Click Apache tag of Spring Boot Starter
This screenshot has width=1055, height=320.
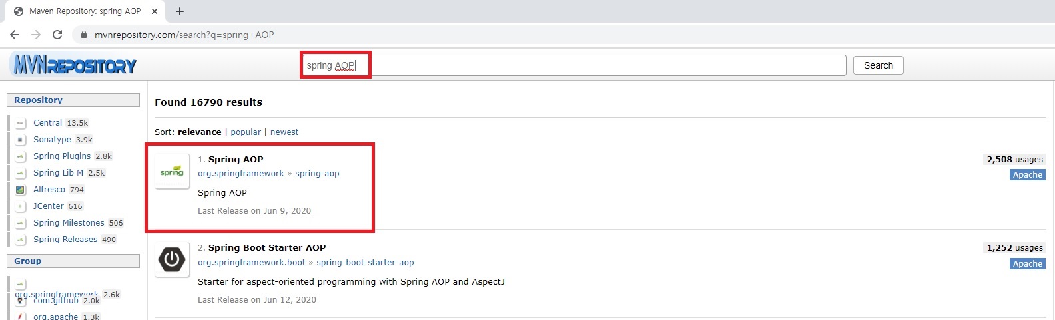tap(1027, 264)
